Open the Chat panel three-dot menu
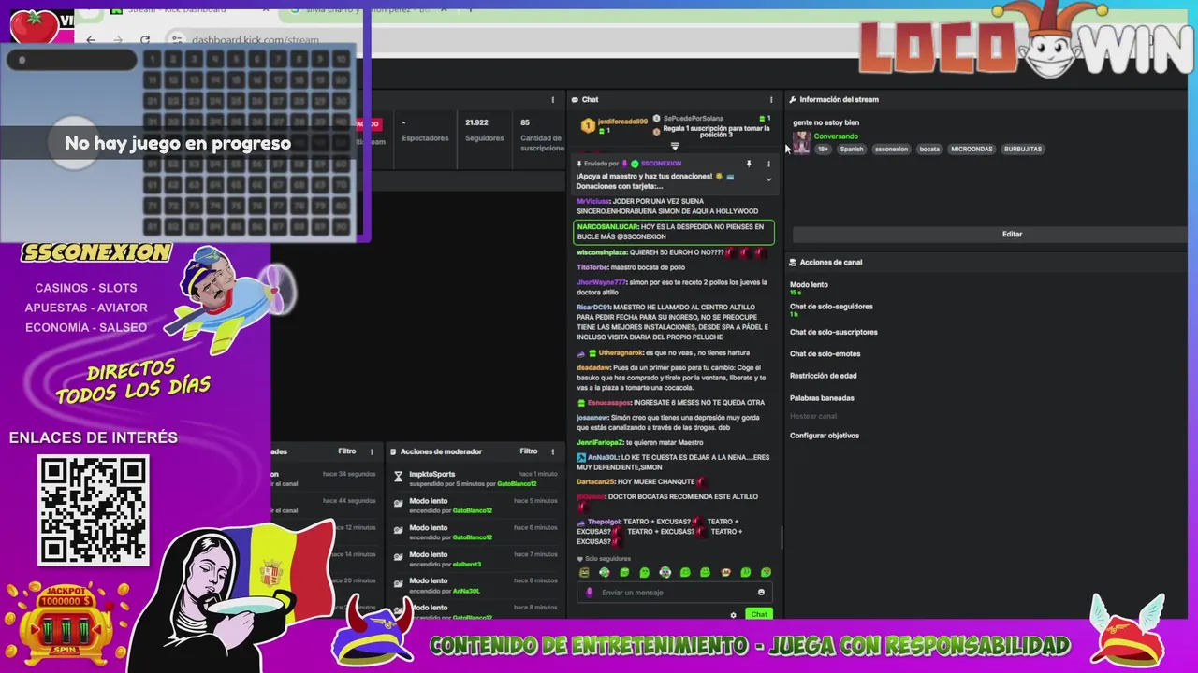Screen dimensions: 1198x673 click(x=771, y=99)
